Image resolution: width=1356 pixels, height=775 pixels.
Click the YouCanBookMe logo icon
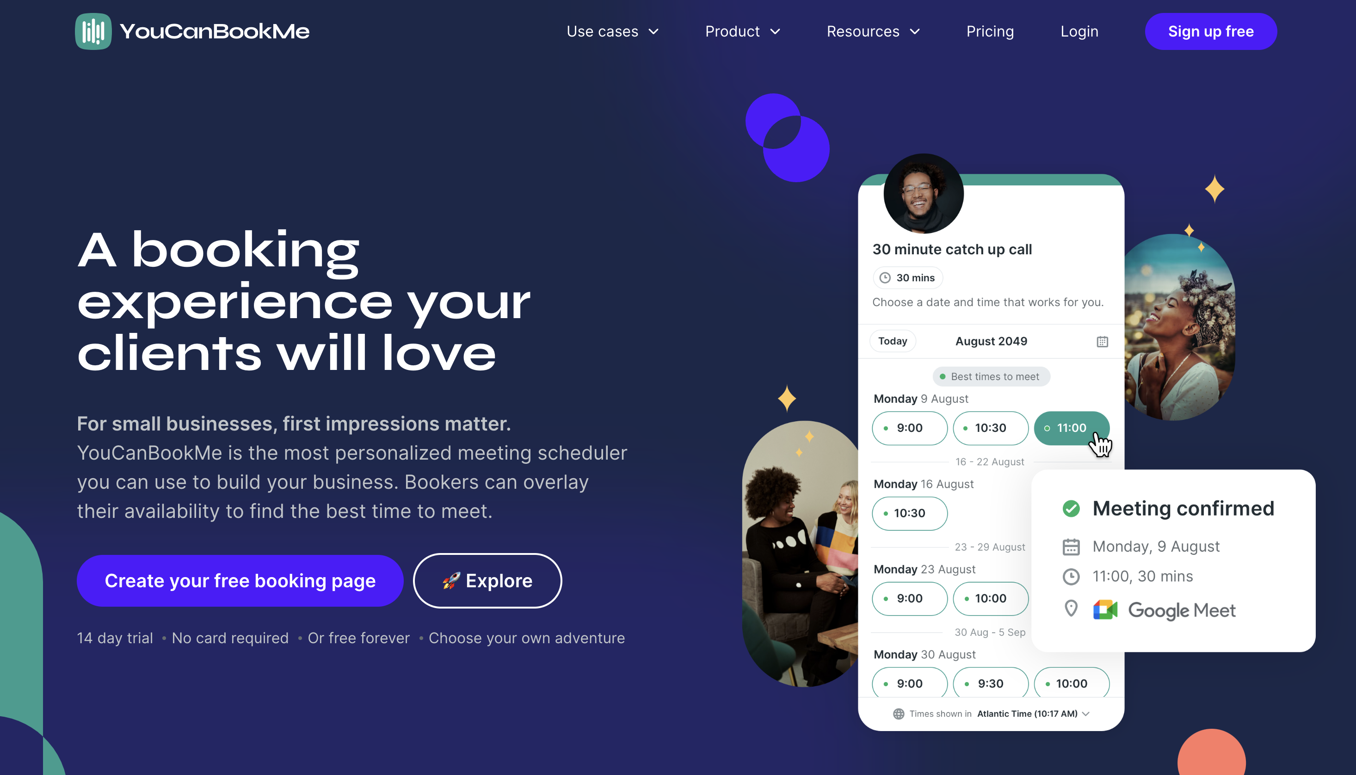92,31
